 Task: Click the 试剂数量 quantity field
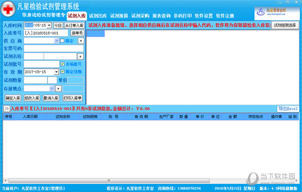tap(36, 80)
